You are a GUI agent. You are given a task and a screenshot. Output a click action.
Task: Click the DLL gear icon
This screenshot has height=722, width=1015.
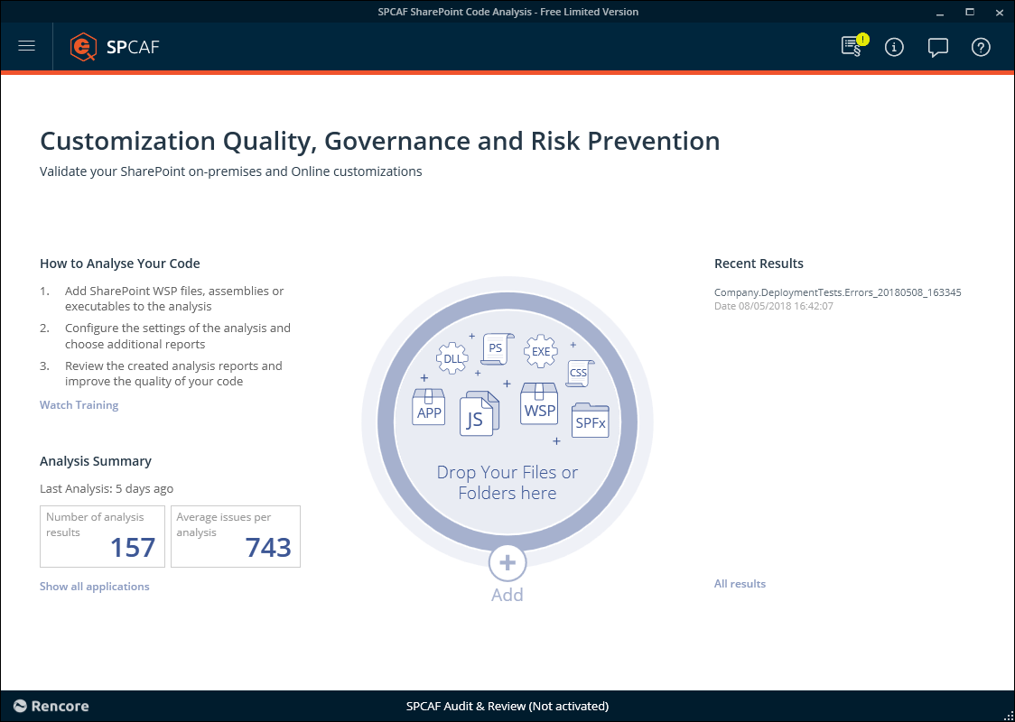click(x=452, y=357)
